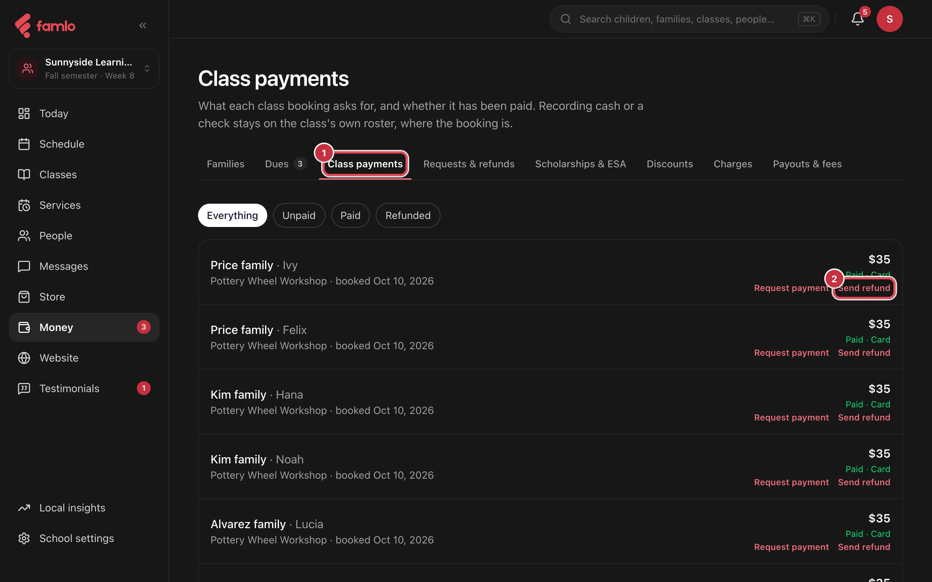Click the Kim family Hana booking row
Screen dimensions: 932x582
coord(550,402)
